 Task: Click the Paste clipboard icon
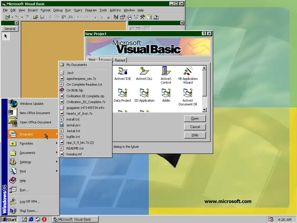pyautogui.click(x=64, y=17)
